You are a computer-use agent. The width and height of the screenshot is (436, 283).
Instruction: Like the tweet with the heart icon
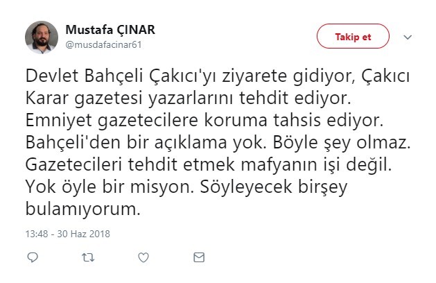143,258
